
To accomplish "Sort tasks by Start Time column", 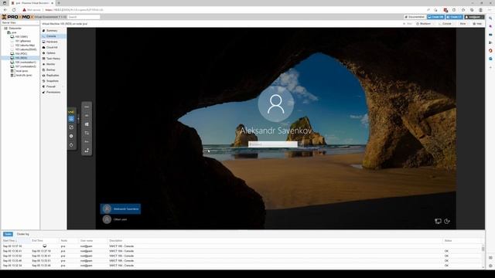I will pos(15,240).
